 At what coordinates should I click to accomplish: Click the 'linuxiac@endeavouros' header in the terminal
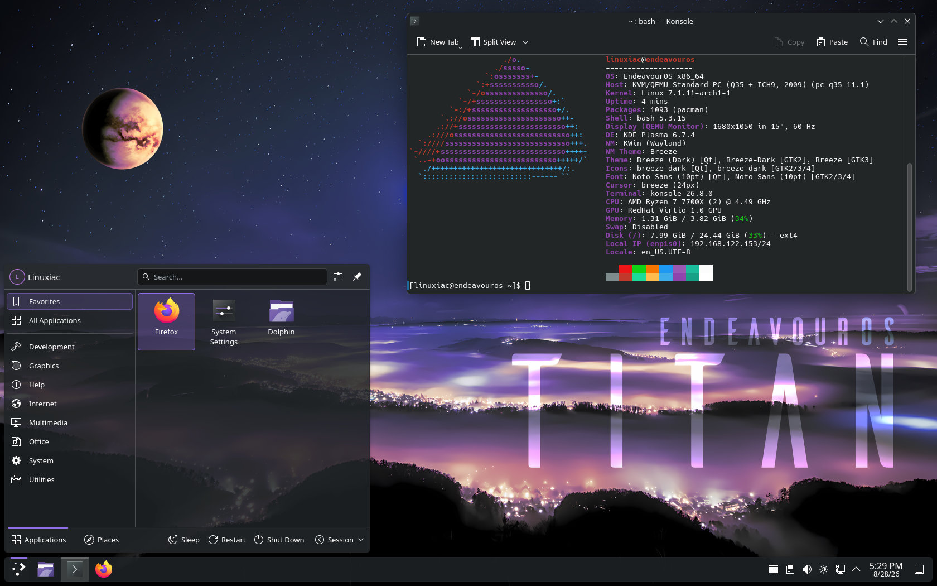650,60
